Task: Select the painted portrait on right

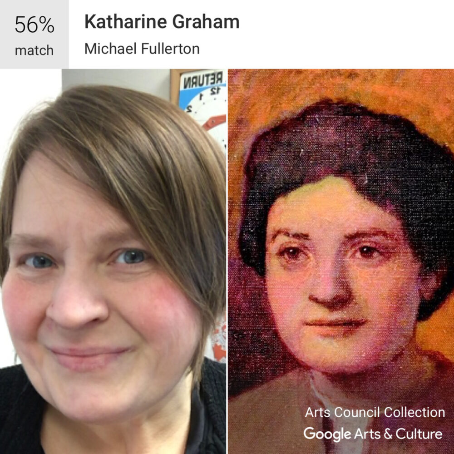Action: click(x=341, y=262)
